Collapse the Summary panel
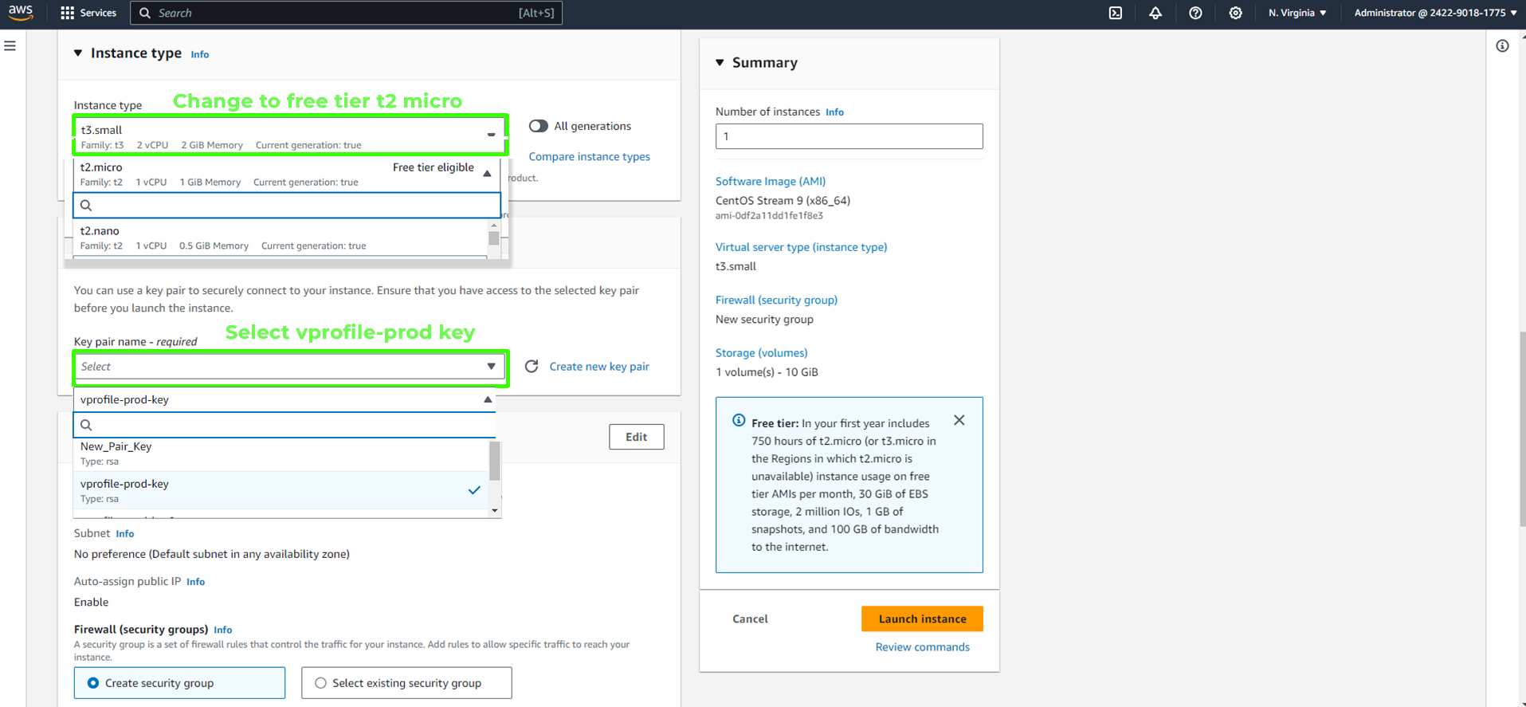Viewport: 1526px width, 707px height. (x=720, y=62)
